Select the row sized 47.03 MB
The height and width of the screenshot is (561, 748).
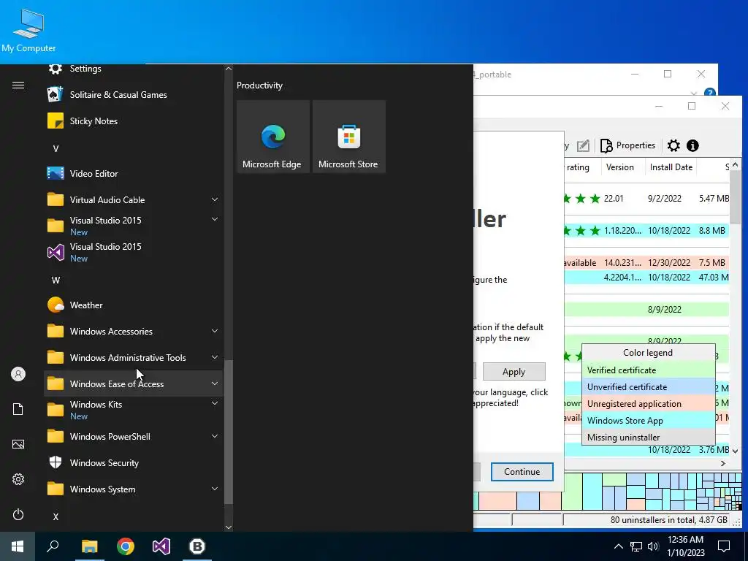coord(646,277)
